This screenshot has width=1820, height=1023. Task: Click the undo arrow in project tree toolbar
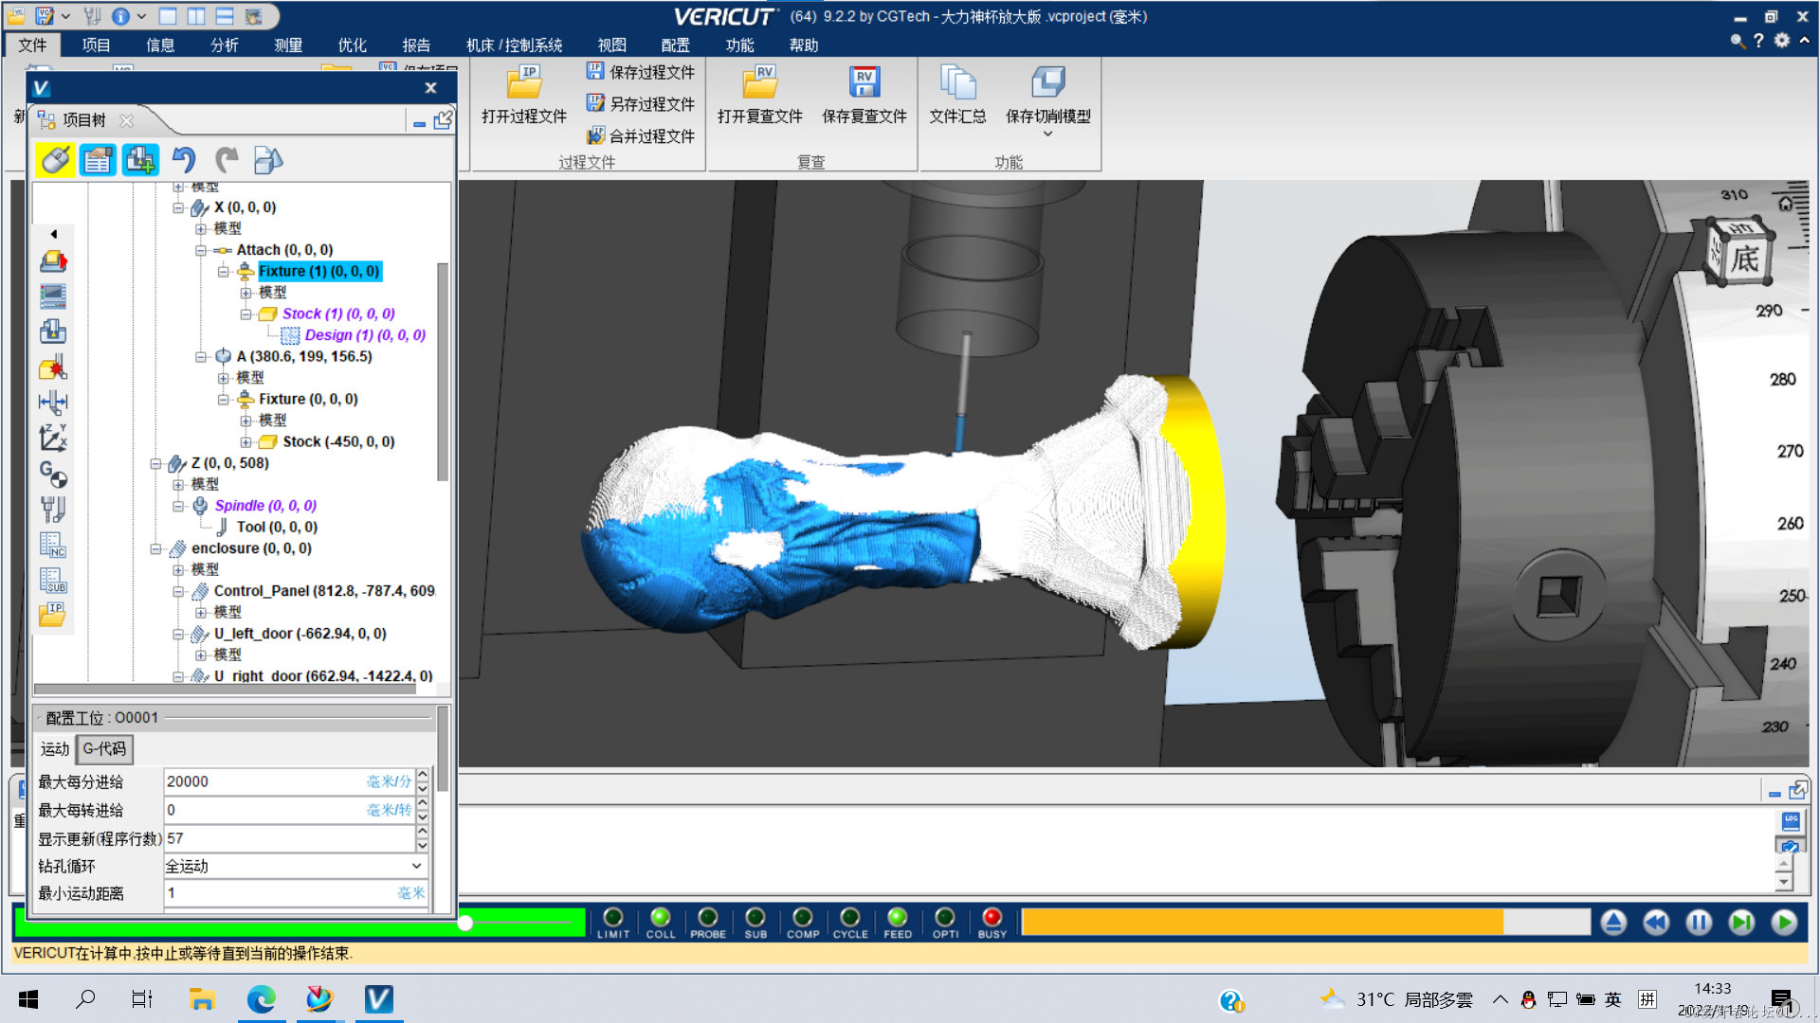click(184, 160)
